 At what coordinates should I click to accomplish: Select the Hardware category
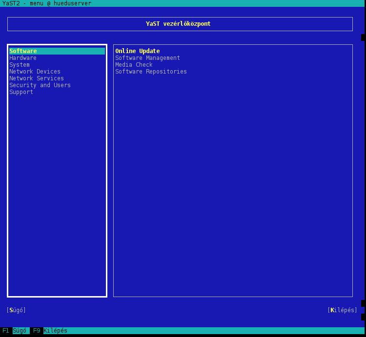23,58
